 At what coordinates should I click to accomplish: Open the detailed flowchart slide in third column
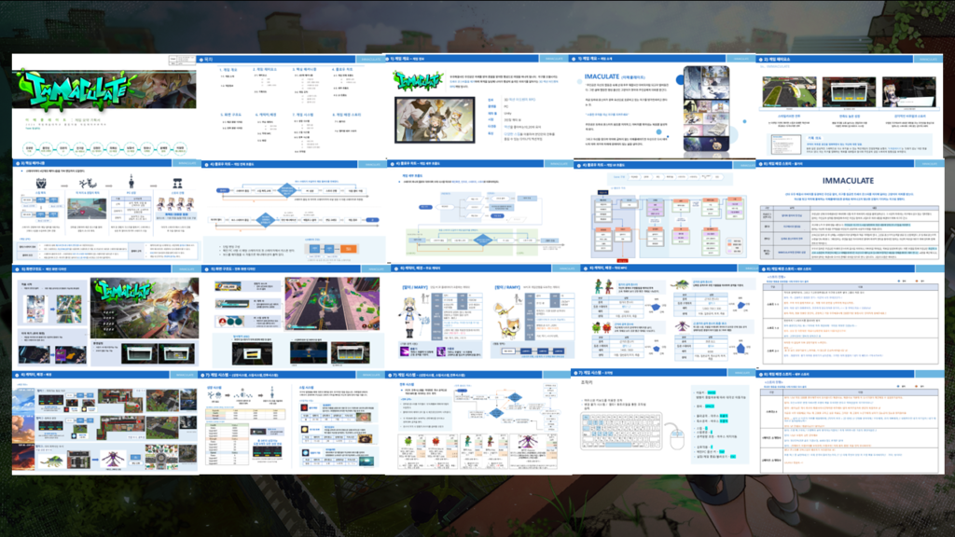[x=476, y=212]
